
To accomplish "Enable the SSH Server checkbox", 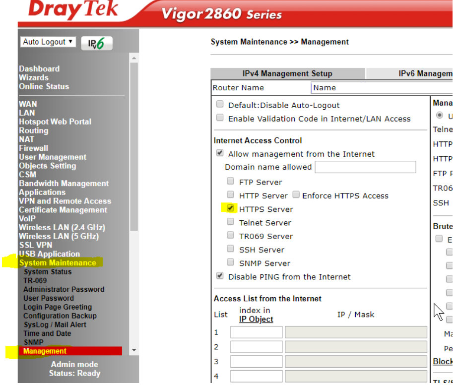I will 230,249.
